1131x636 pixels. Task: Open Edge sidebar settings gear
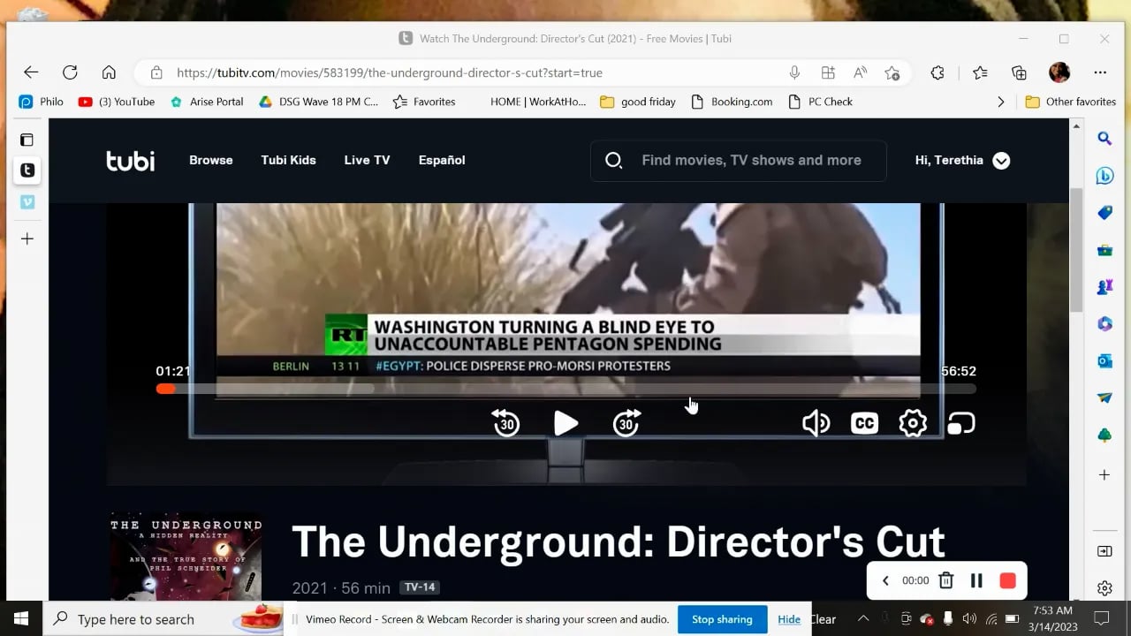point(1104,588)
